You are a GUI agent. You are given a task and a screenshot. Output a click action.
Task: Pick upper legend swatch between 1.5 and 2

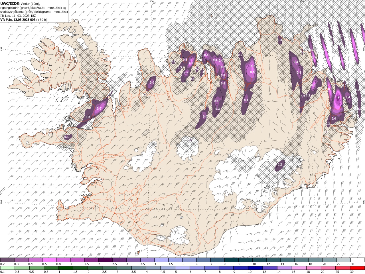click(x=91, y=260)
